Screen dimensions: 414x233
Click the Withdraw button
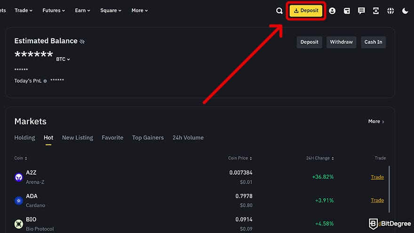(x=341, y=42)
